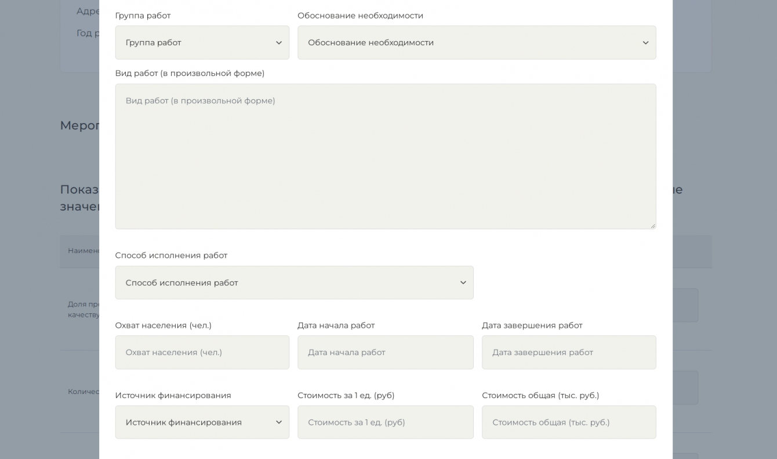Click the Дата начала работ label text
777x459 pixels.
[336, 326]
